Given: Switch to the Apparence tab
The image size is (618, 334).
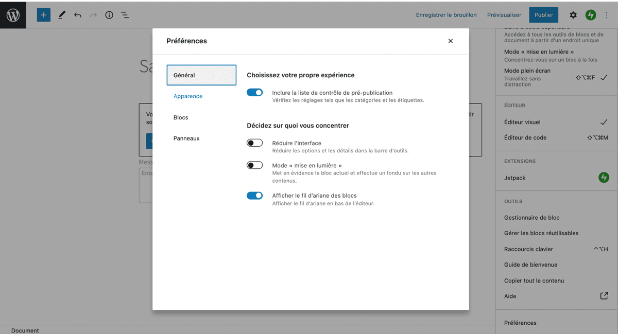Looking at the screenshot, I should (x=188, y=96).
